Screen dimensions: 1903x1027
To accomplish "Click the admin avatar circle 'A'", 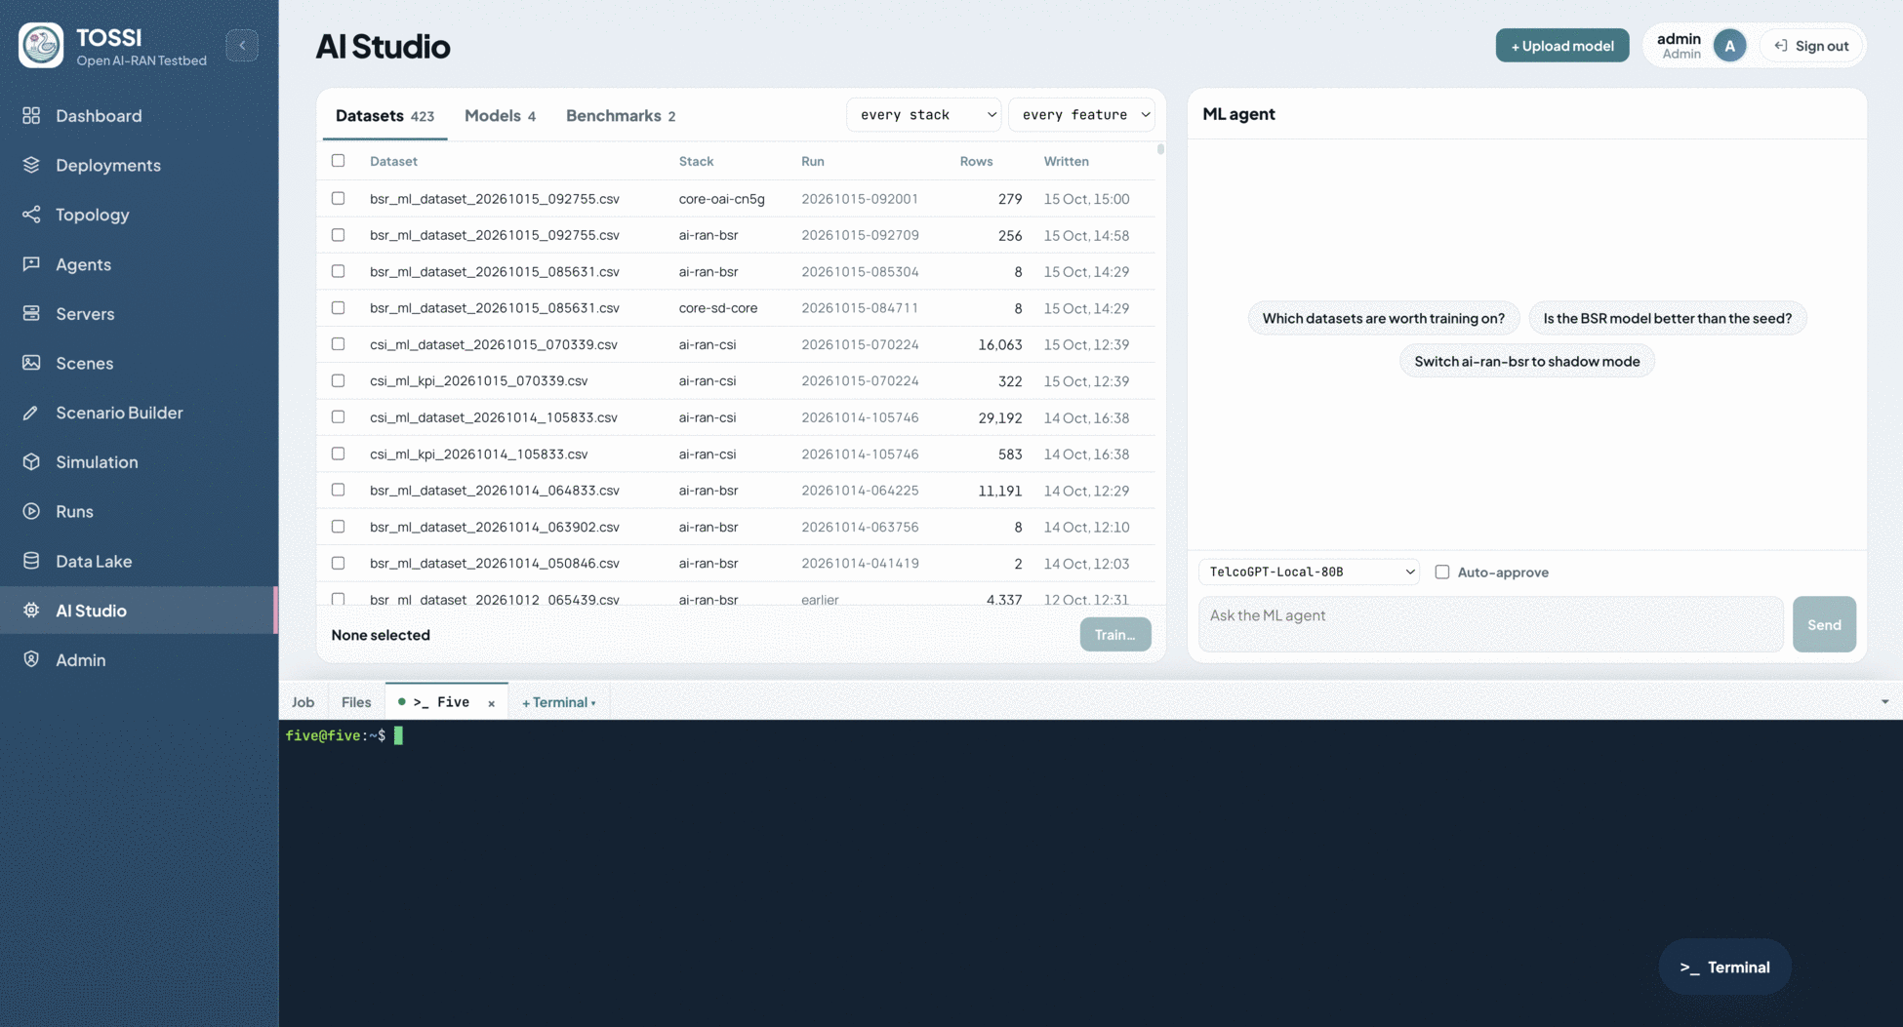I will click(x=1729, y=46).
